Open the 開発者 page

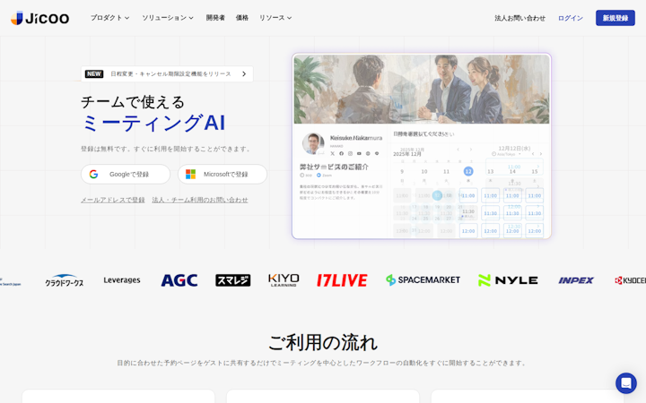click(215, 18)
